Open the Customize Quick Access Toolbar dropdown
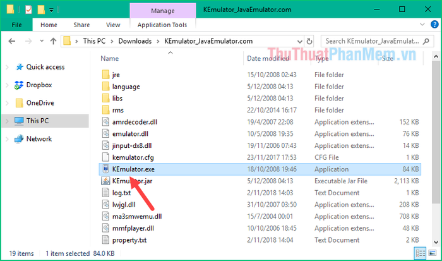442x261 pixels. [51, 11]
